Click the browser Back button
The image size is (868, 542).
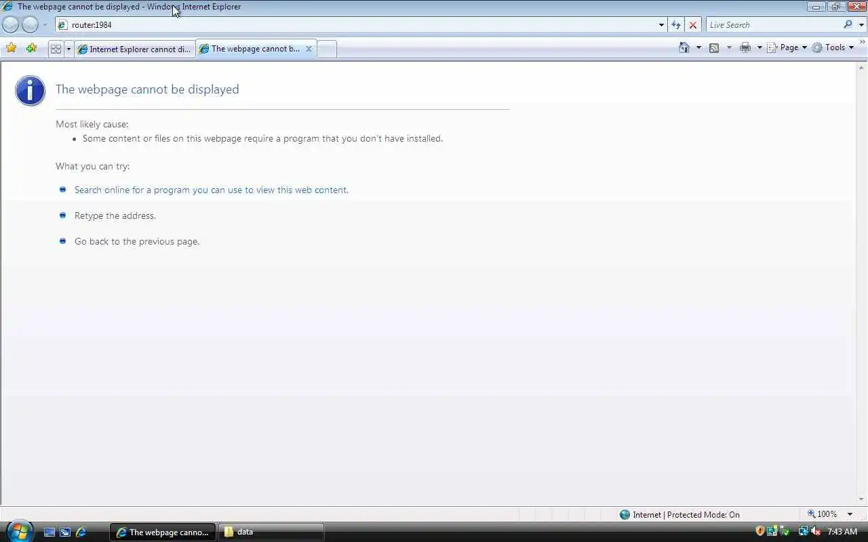(11, 24)
